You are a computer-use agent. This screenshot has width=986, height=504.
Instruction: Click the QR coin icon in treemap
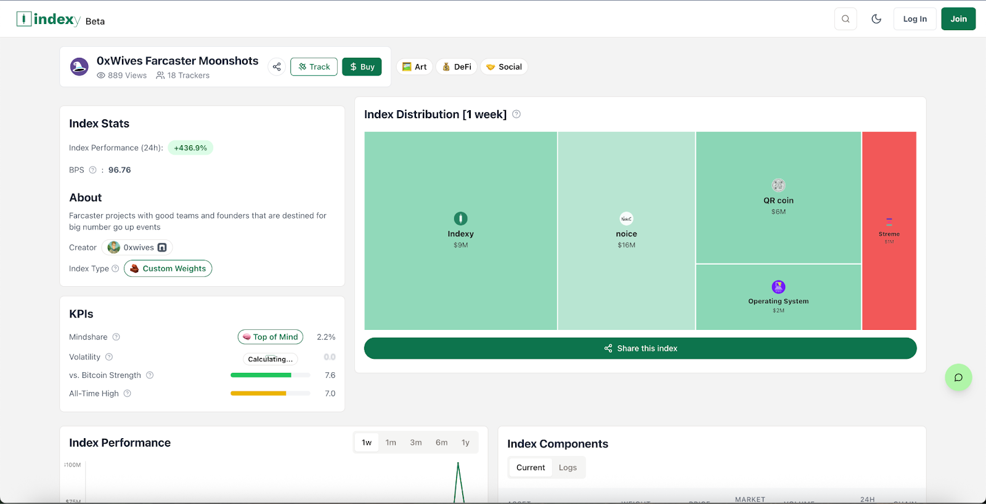click(778, 185)
